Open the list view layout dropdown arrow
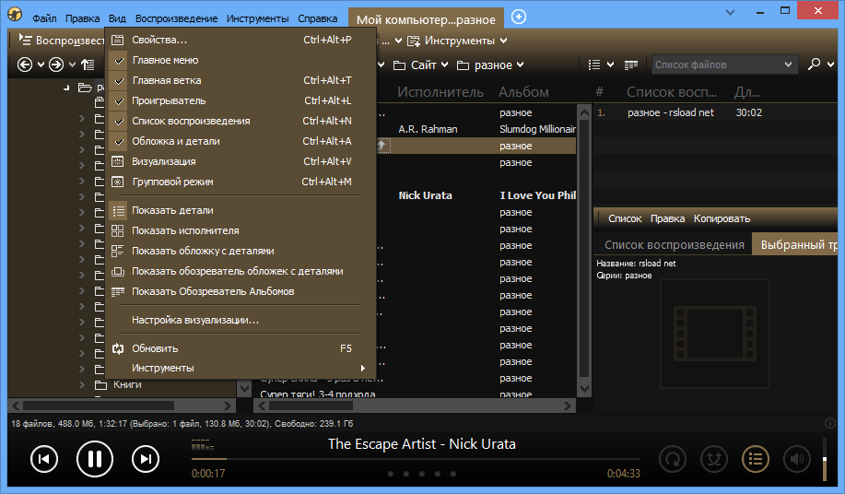The height and width of the screenshot is (494, 845). 611,65
